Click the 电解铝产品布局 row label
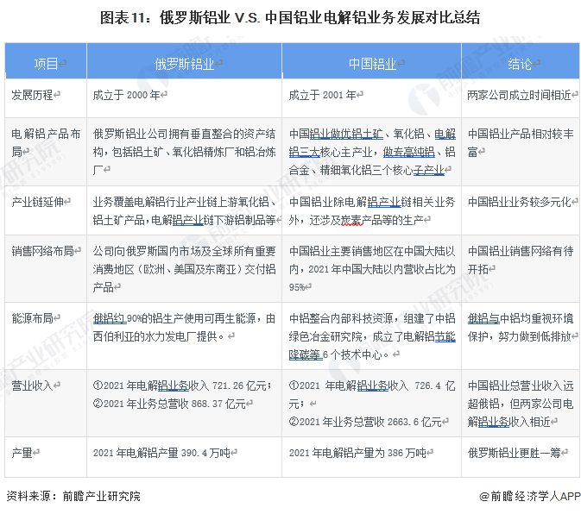This screenshot has width=581, height=514. (x=45, y=142)
